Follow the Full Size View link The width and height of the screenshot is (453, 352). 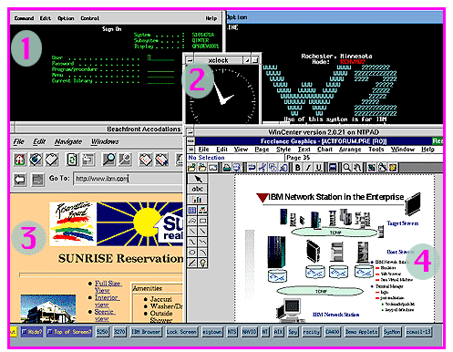108,287
